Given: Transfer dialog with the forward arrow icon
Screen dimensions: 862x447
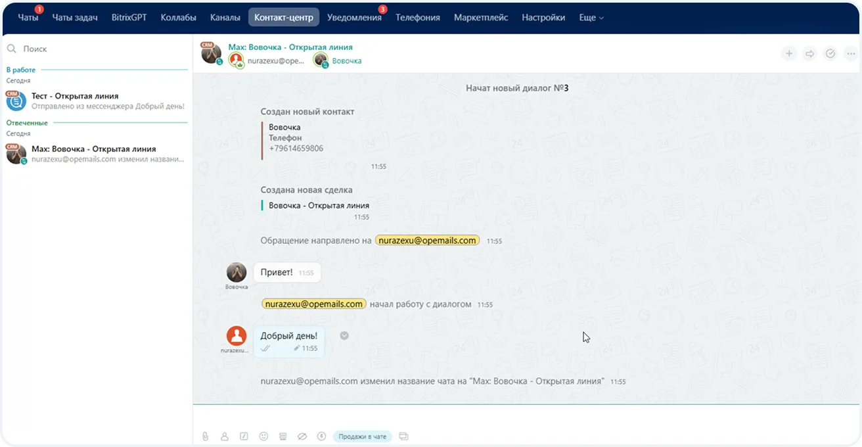Looking at the screenshot, I should point(810,54).
